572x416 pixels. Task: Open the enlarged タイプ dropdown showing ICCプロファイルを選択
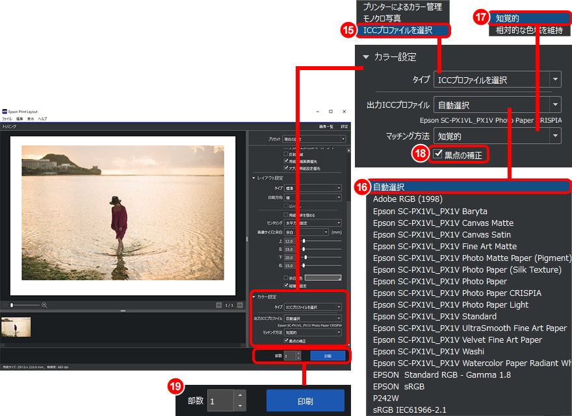pyautogui.click(x=497, y=80)
